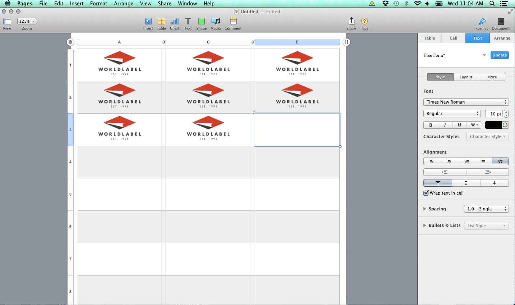Select the Layout segment

[466, 77]
